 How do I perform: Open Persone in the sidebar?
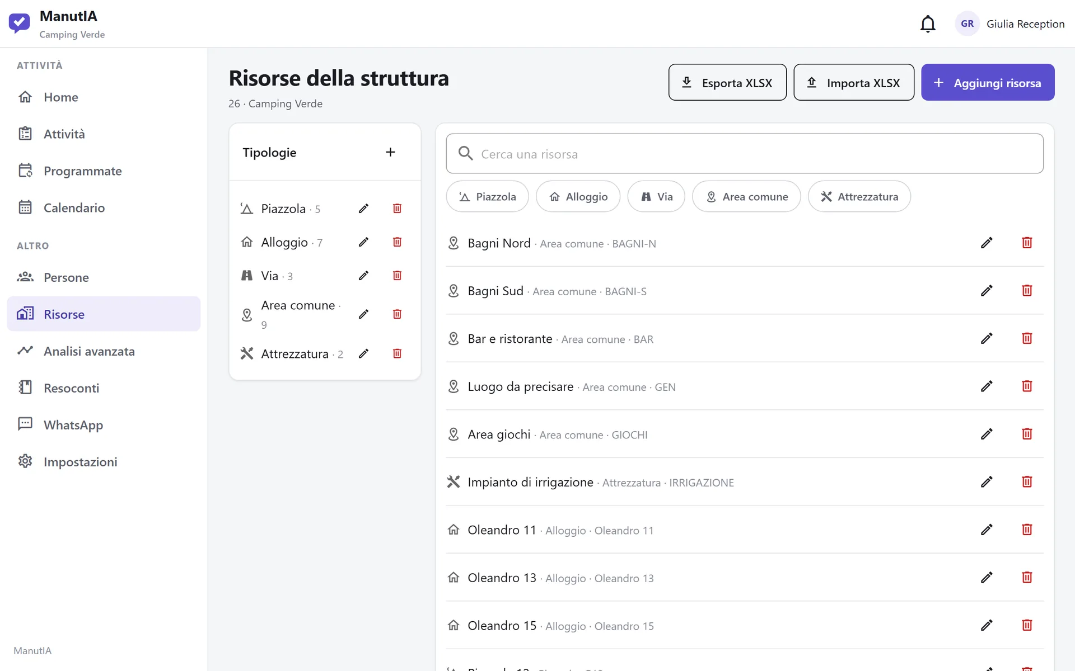[x=104, y=277]
